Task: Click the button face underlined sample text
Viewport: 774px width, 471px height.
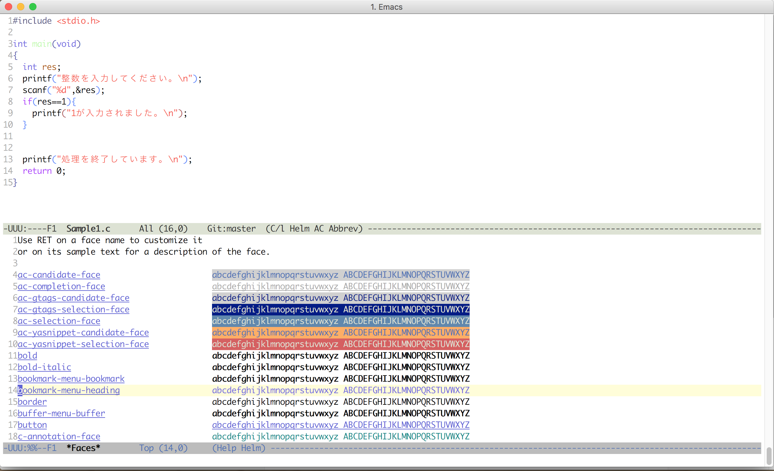Action: tap(341, 425)
